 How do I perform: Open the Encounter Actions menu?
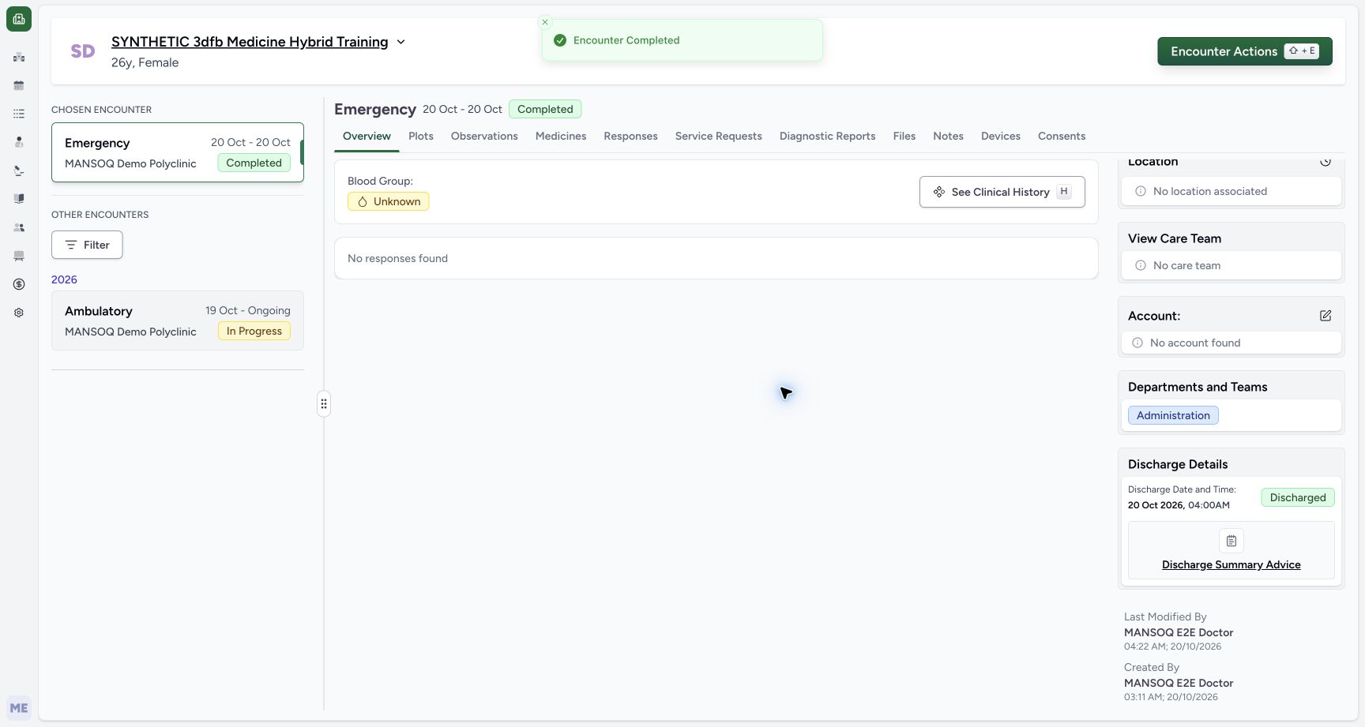pos(1245,51)
